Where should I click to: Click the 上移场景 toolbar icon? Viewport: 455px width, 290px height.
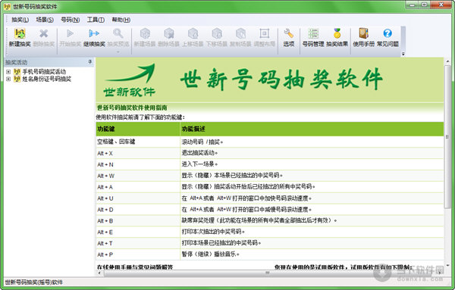(193, 33)
